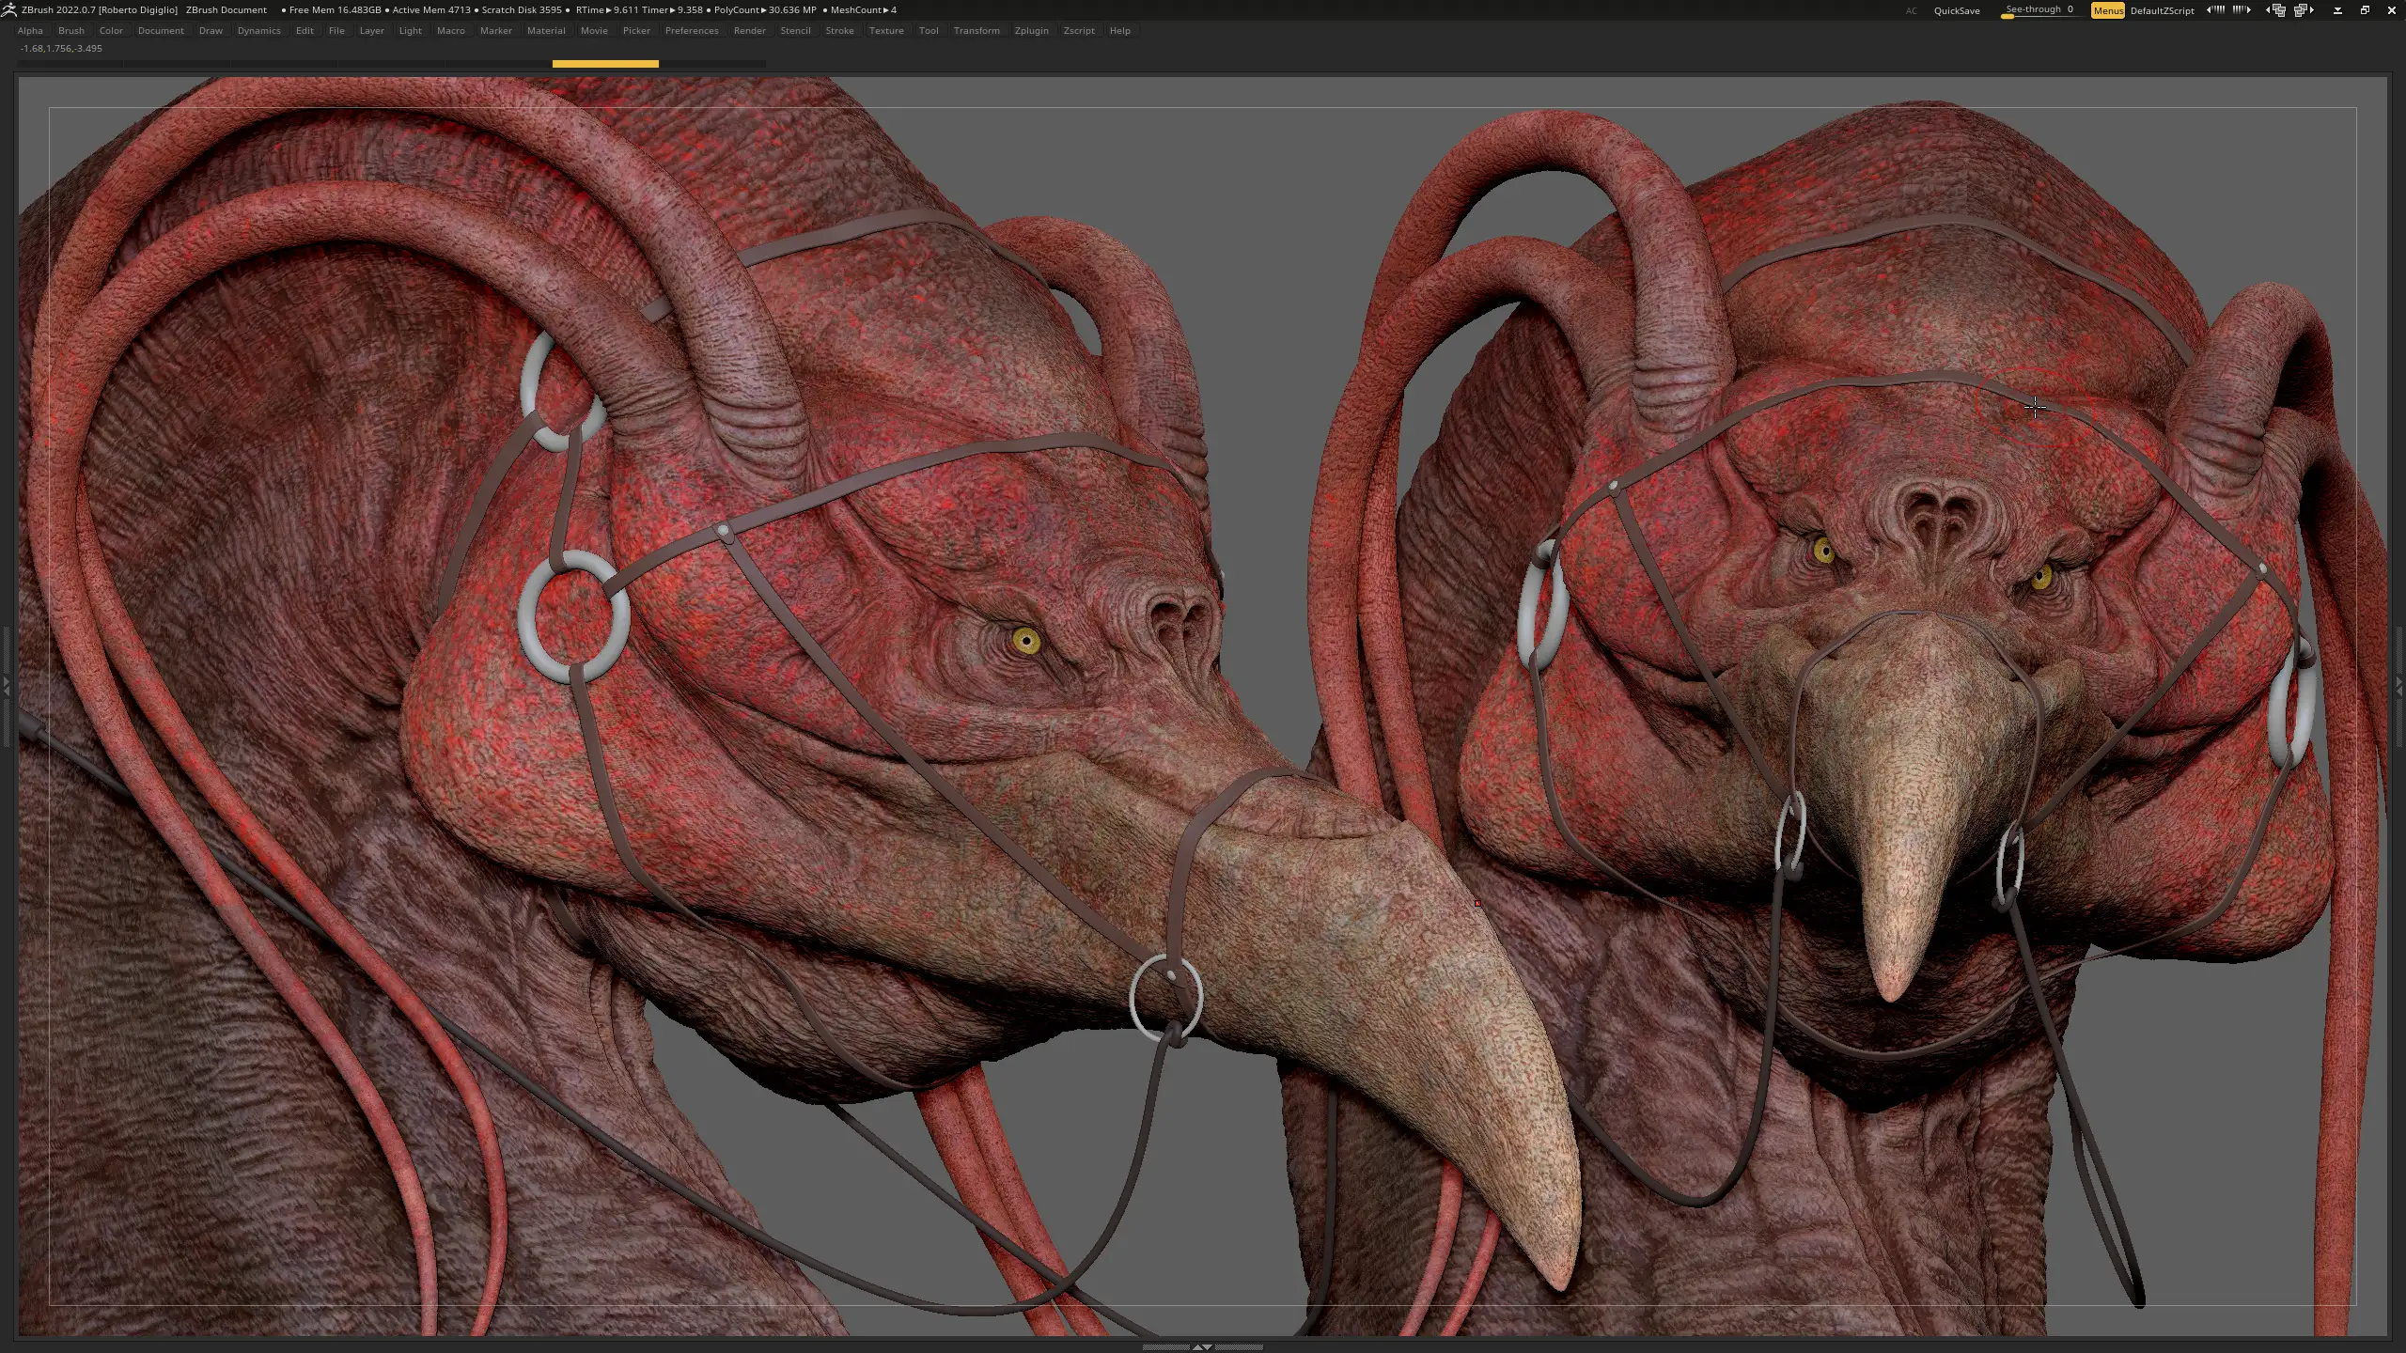Click the QuickSave button
This screenshot has height=1353, width=2406.
point(1957,10)
